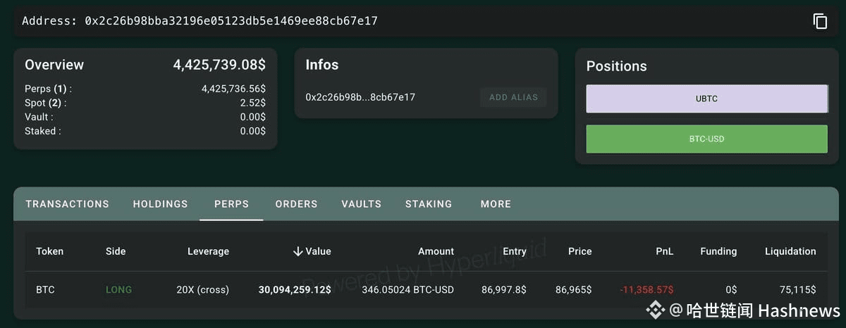Sort table by Leverage column header

(x=208, y=251)
